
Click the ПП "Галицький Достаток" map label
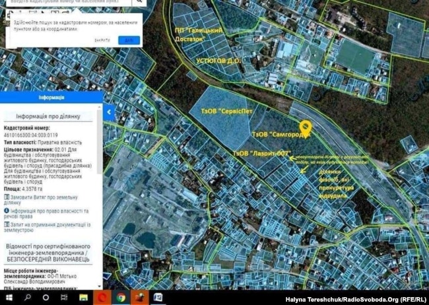(199, 34)
